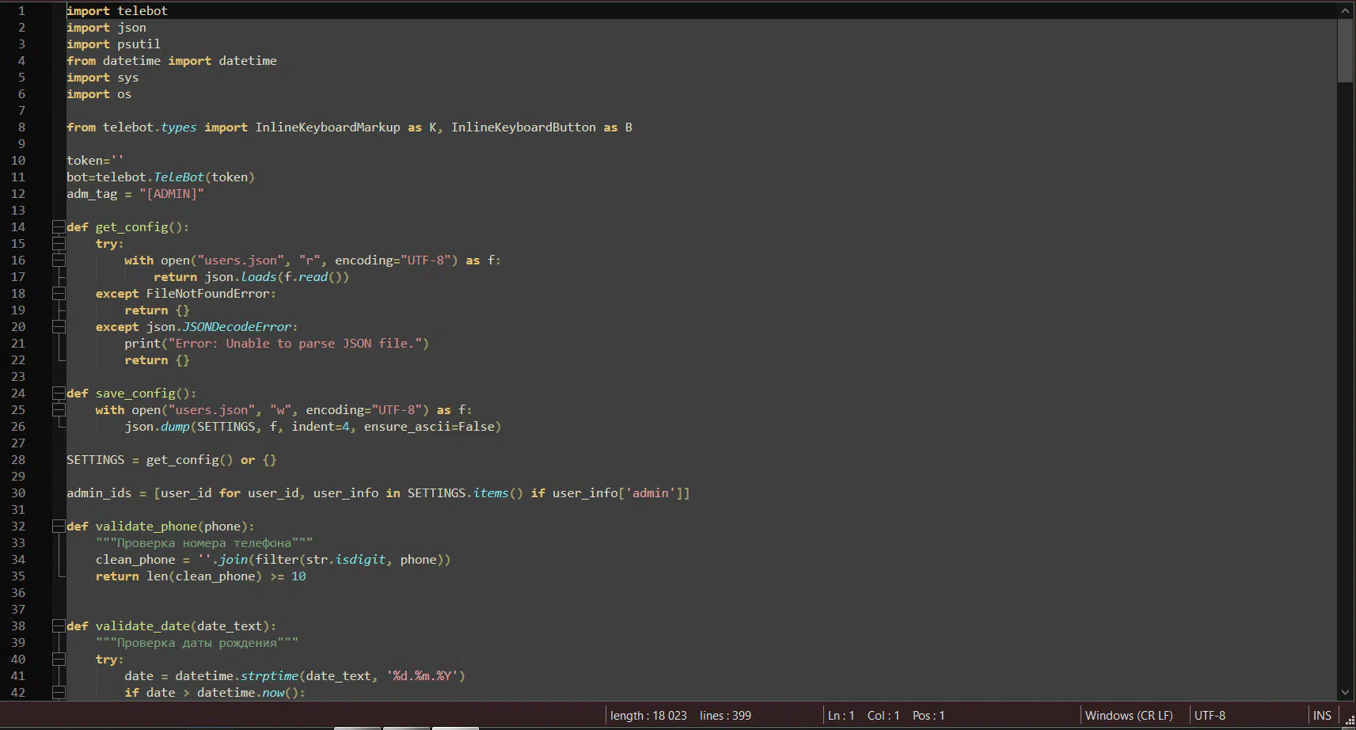1356x730 pixels.
Task: Click the Col : 1 status entry
Action: tap(883, 716)
